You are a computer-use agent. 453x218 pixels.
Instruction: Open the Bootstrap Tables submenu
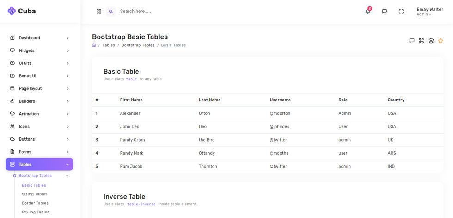point(35,176)
